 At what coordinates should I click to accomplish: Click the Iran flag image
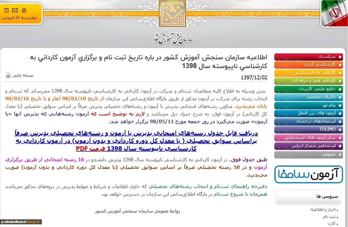(334, 13)
